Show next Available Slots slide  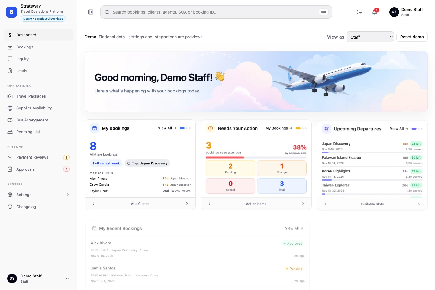click(419, 204)
